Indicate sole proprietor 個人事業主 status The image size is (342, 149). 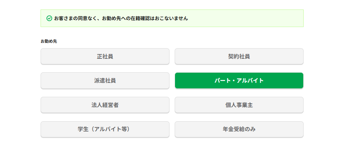click(x=239, y=105)
